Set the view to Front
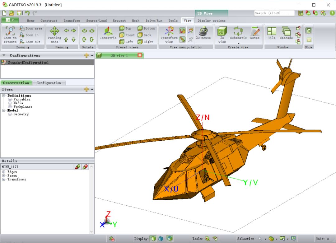Screen dimensions: 336x243 127,35
